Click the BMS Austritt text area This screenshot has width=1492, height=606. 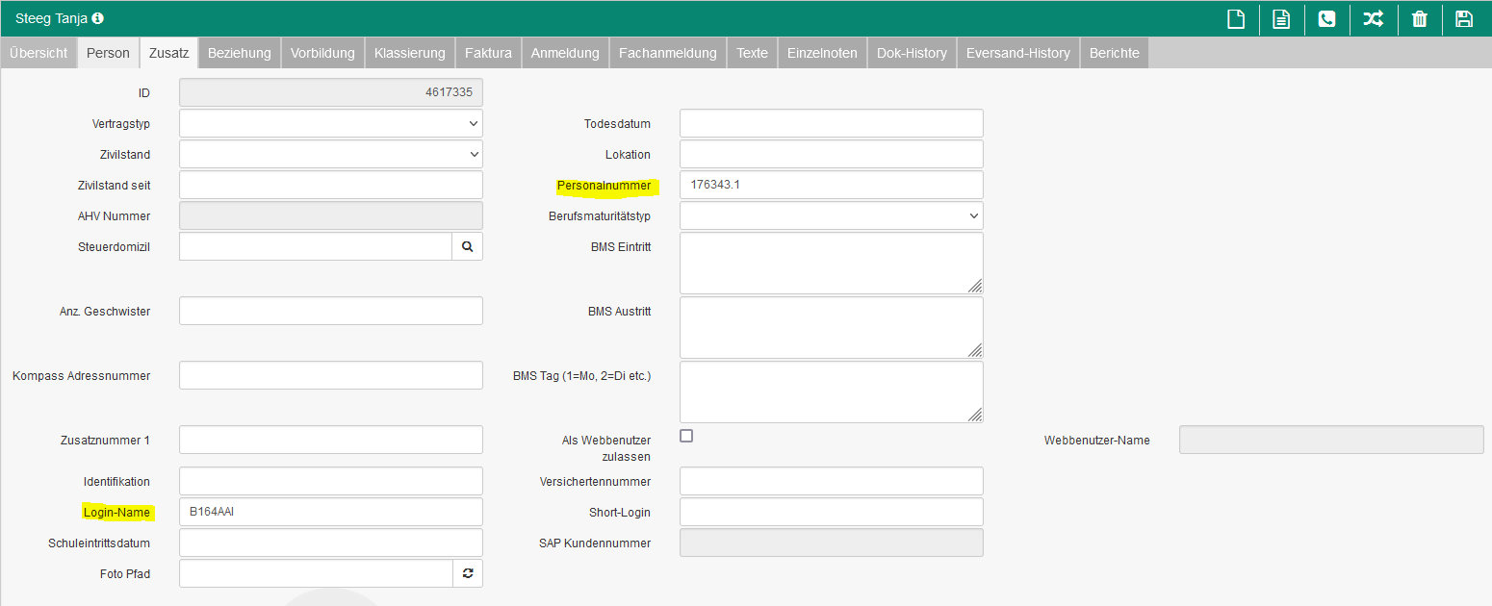click(832, 327)
